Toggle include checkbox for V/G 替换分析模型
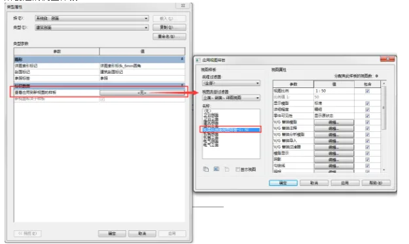Screen dimensions: 409x244 [x=368, y=135]
